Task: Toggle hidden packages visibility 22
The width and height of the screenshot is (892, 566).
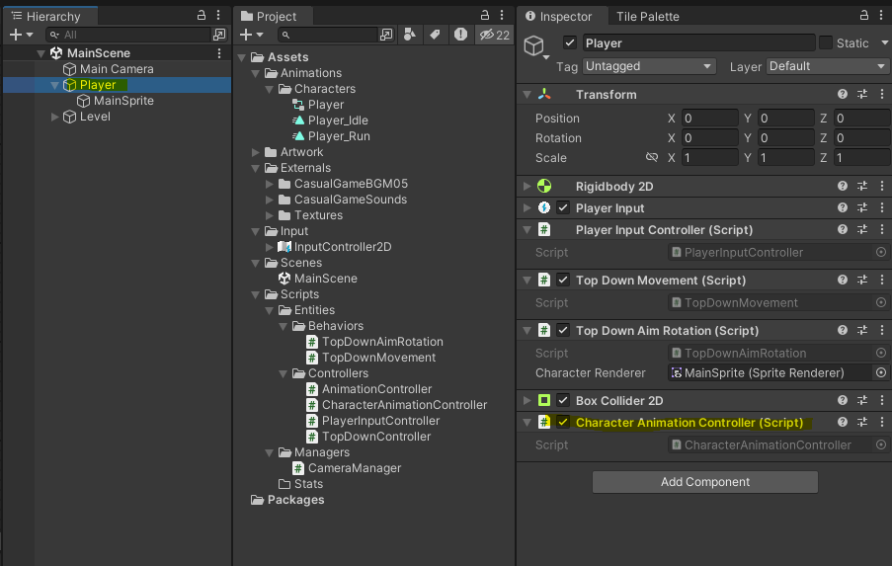Action: pyautogui.click(x=494, y=35)
